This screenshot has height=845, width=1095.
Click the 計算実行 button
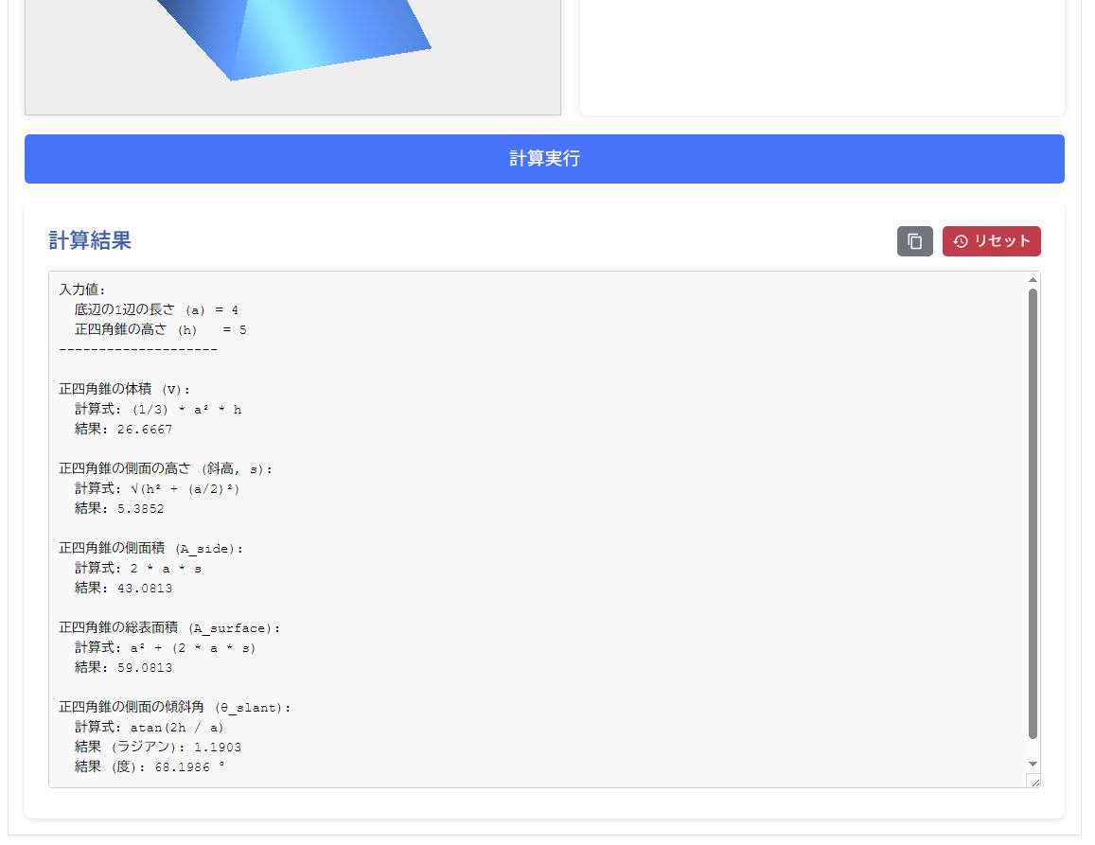tap(544, 159)
